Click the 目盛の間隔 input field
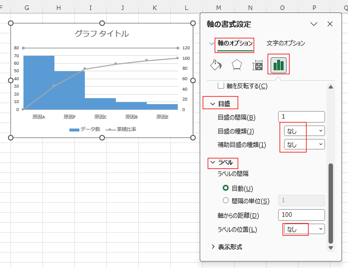 [302, 117]
